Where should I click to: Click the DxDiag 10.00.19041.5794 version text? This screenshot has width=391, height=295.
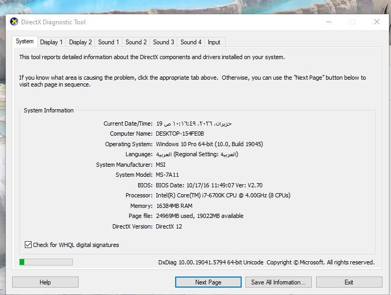[x=211, y=262]
